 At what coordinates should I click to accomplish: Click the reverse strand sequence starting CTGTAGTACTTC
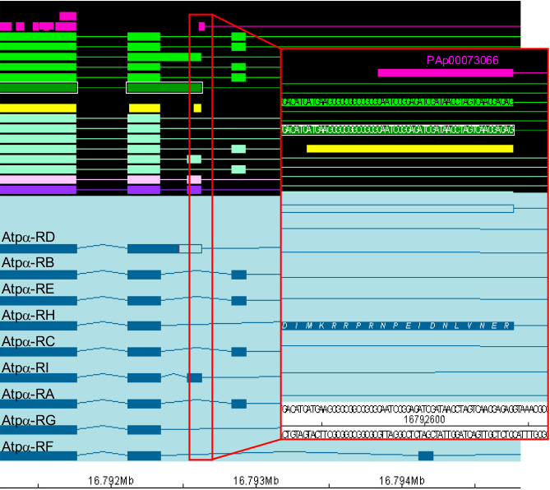[414, 434]
